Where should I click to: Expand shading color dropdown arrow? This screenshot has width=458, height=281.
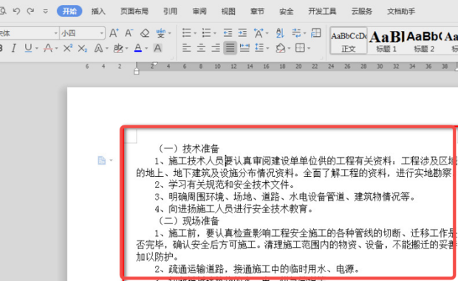pyautogui.click(x=289, y=49)
